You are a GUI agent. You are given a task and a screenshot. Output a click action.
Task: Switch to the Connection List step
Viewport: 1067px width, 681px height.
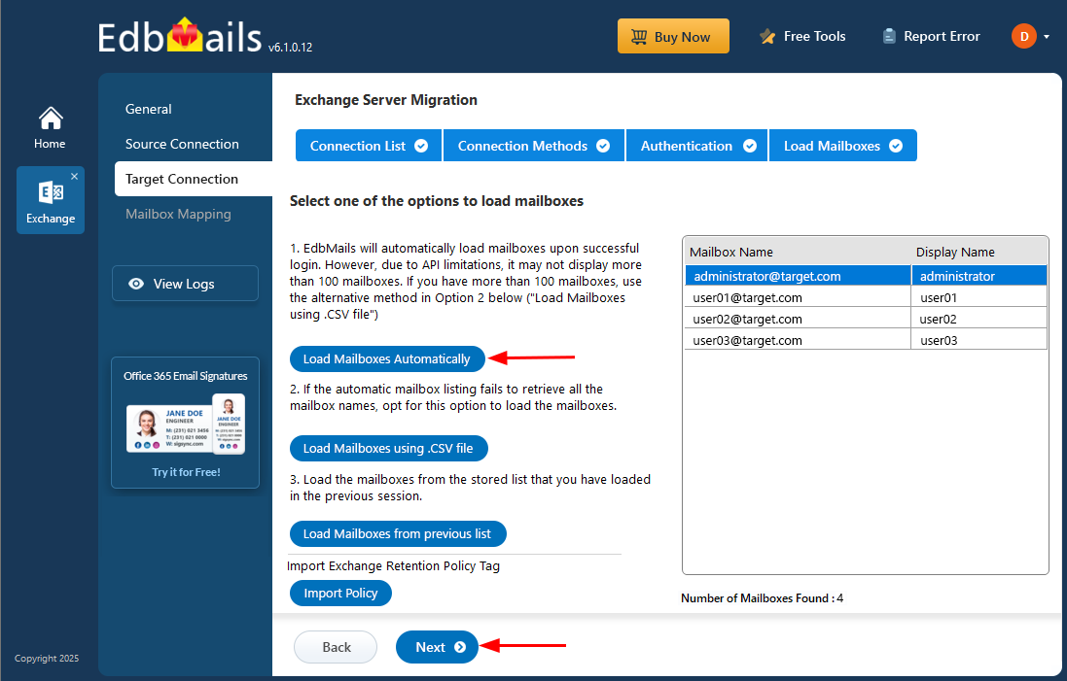pyautogui.click(x=368, y=146)
